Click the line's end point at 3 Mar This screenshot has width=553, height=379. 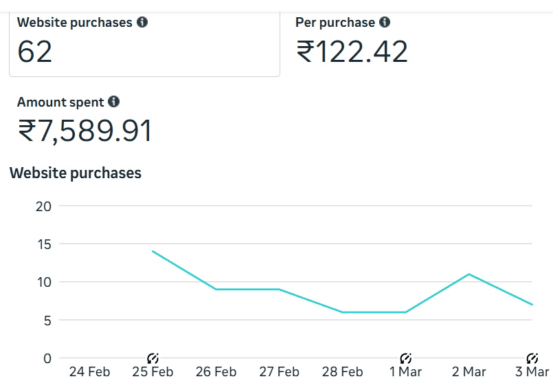click(x=532, y=305)
